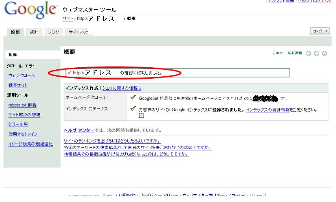The width and height of the screenshot is (336, 202).
Task: Switch to the 診断 tab
Action: pyautogui.click(x=15, y=32)
